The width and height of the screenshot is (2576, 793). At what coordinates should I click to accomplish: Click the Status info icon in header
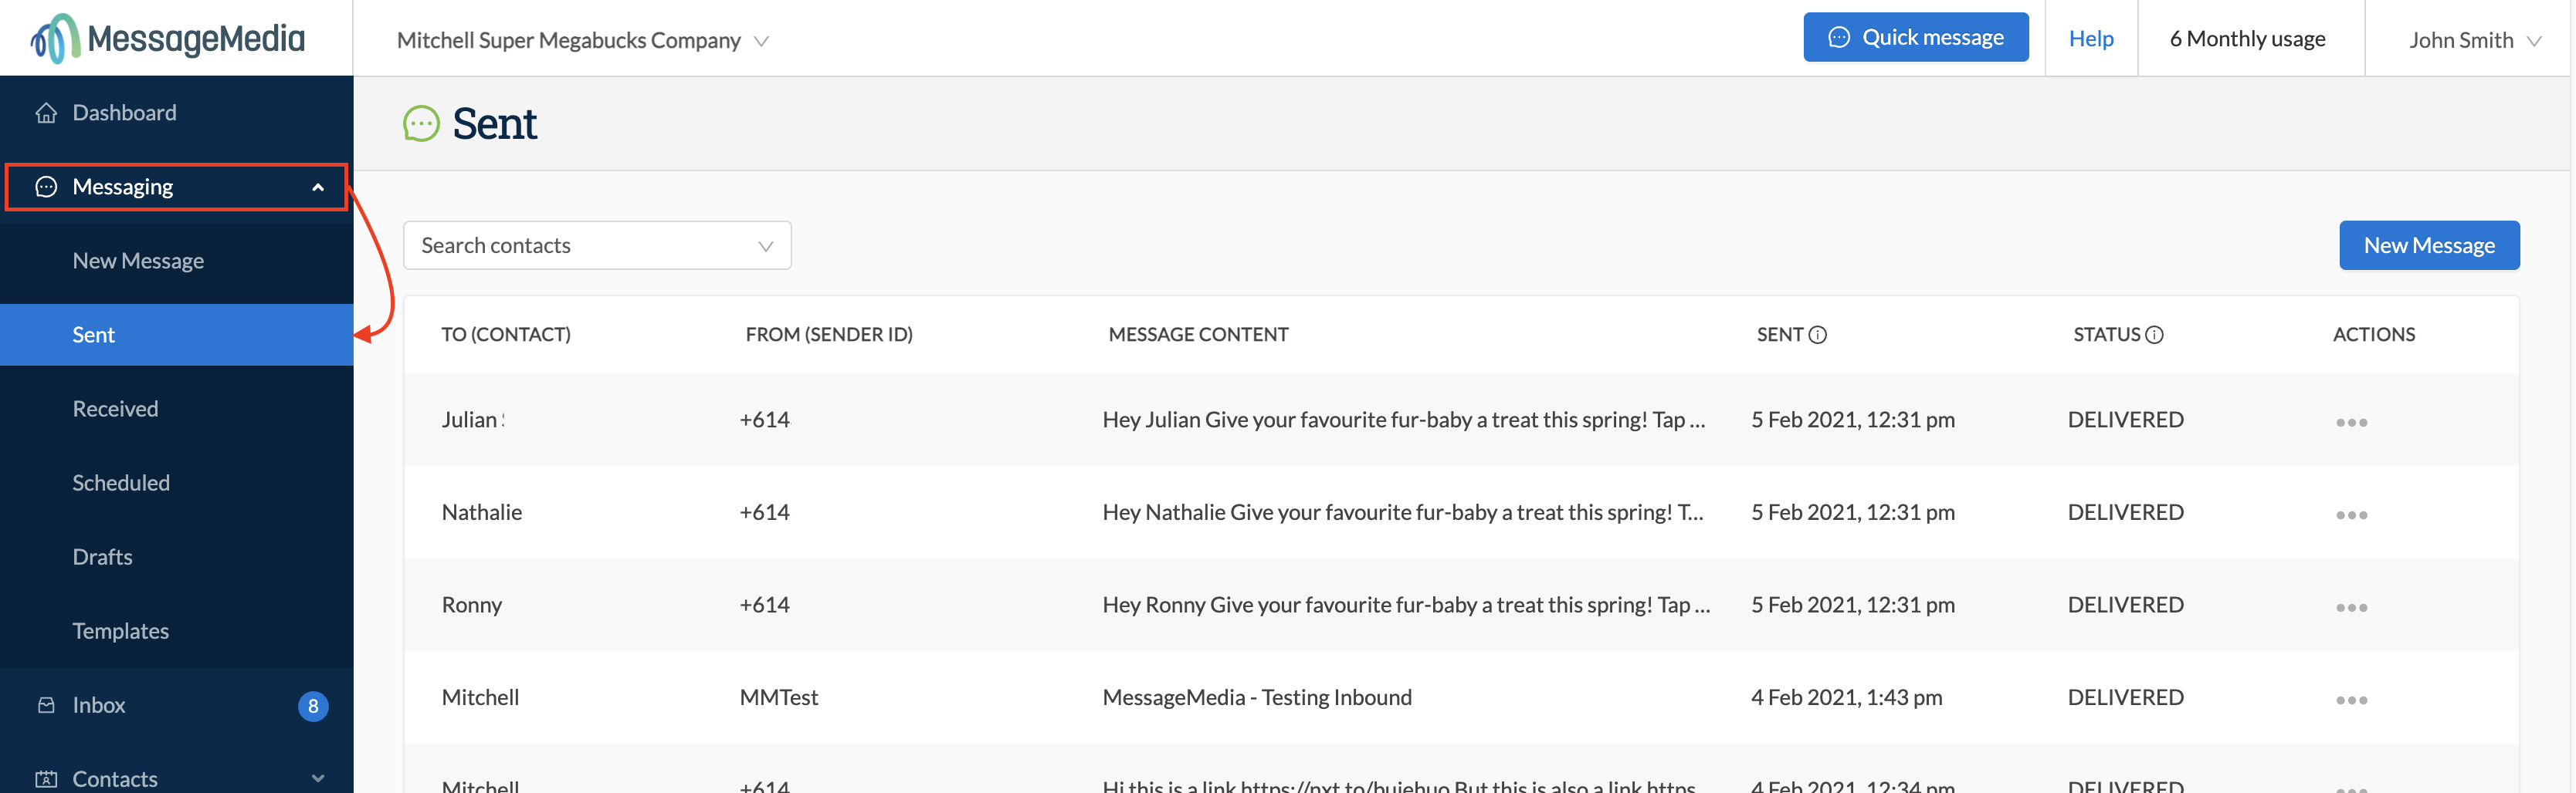point(2155,335)
